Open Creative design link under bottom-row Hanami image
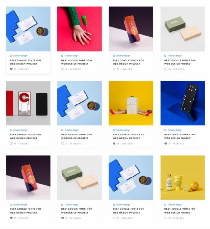The width and height of the screenshot is (210, 229). tap(20, 205)
